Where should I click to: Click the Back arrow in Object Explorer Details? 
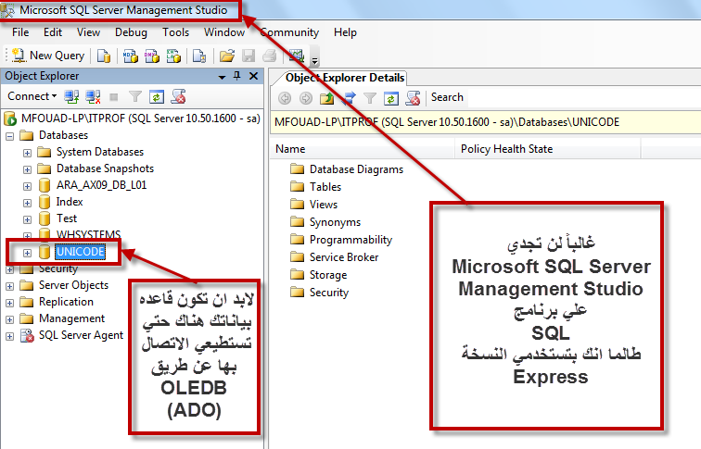[285, 98]
